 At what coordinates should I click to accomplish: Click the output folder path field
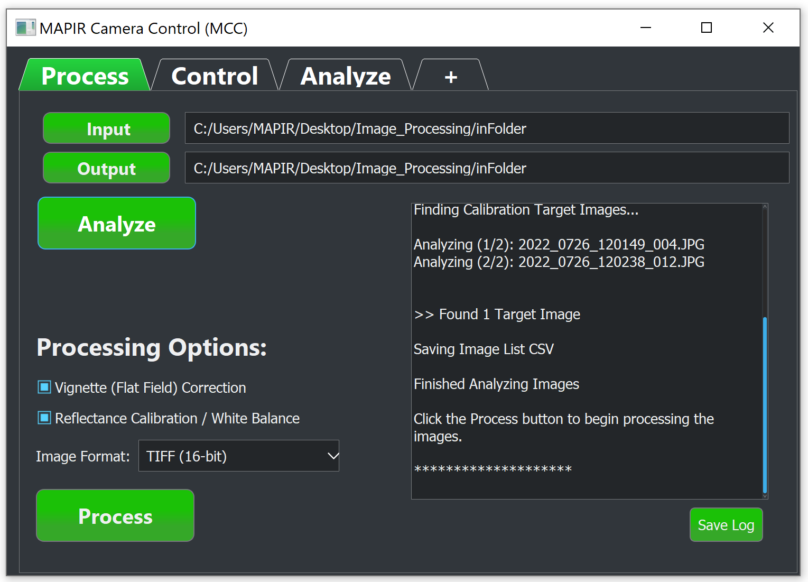coord(486,168)
